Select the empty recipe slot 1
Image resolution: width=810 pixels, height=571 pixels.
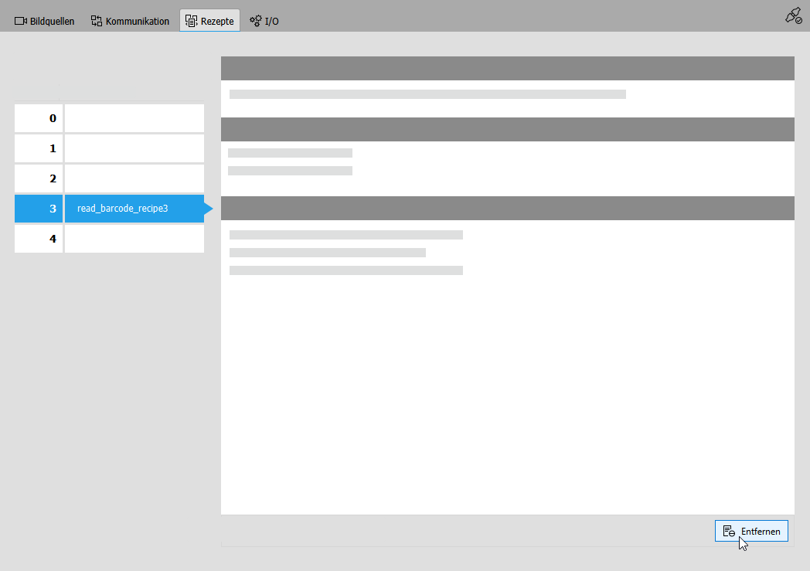134,148
